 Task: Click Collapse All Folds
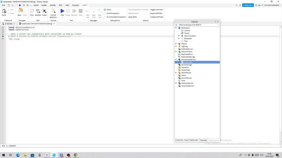157,17
